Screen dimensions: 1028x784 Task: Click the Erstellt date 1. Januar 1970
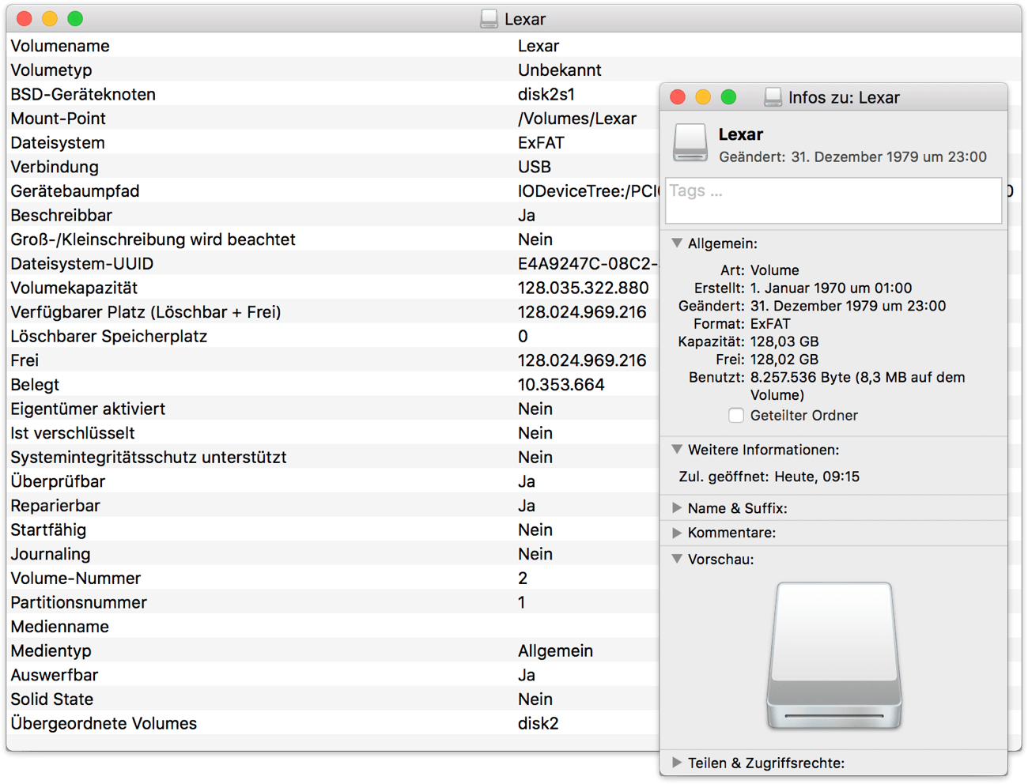[831, 288]
